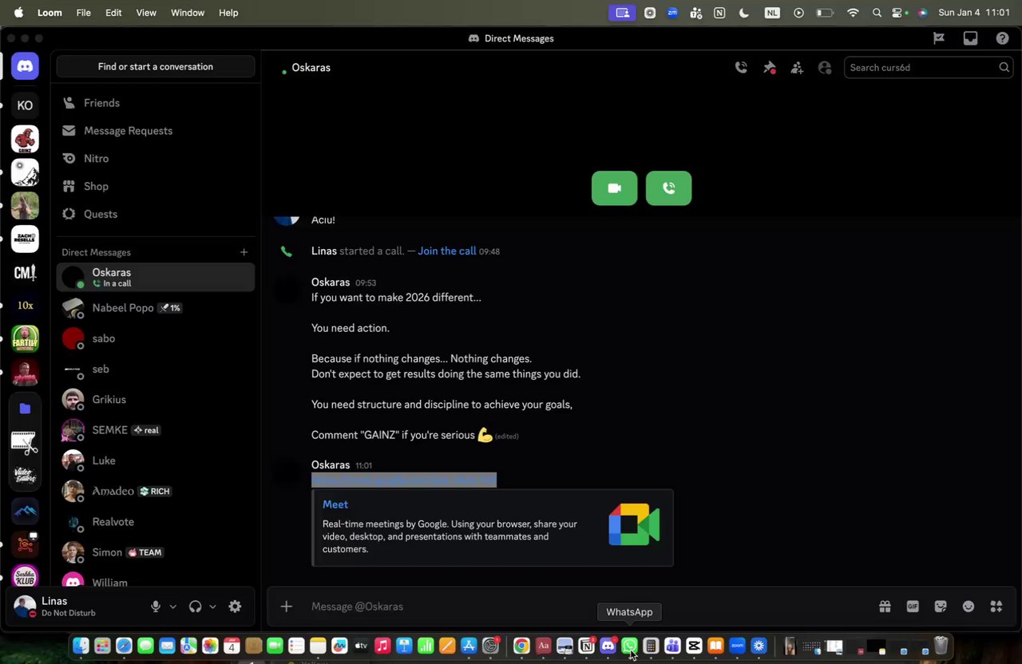This screenshot has width=1022, height=664.
Task: Mute the microphone
Action: [156, 607]
